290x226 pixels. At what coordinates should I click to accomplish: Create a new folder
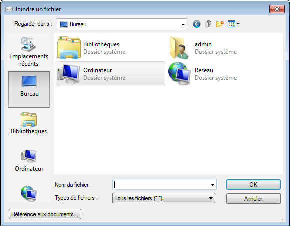[x=220, y=24]
